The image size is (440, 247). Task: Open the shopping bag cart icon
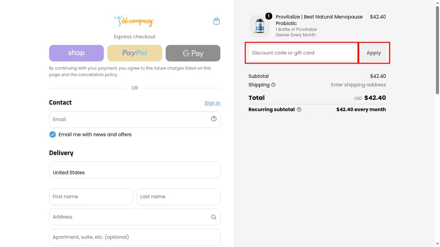[x=216, y=21]
